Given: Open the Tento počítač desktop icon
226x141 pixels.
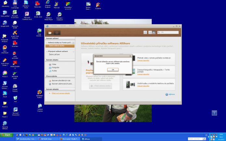Looking at the screenshot, I should (5, 14).
